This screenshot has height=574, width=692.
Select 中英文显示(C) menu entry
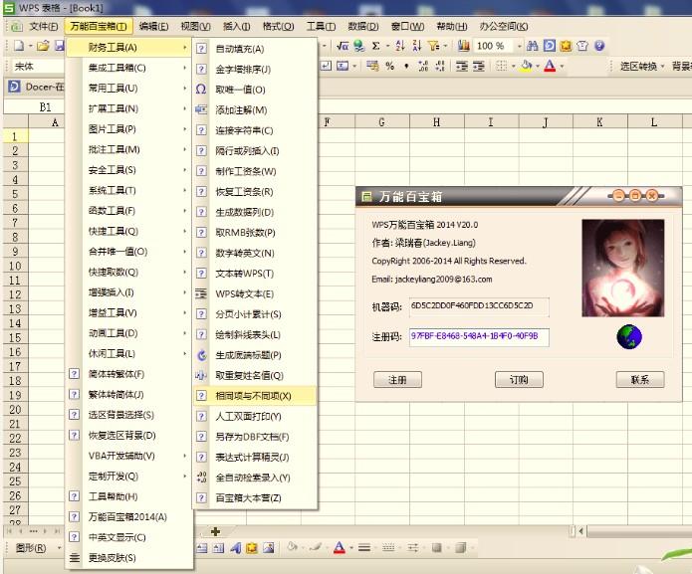coord(129,537)
